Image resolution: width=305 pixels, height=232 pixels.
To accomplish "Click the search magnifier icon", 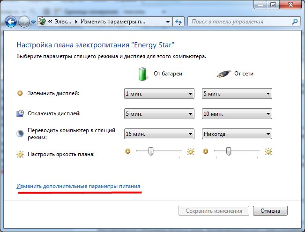I will point(295,22).
